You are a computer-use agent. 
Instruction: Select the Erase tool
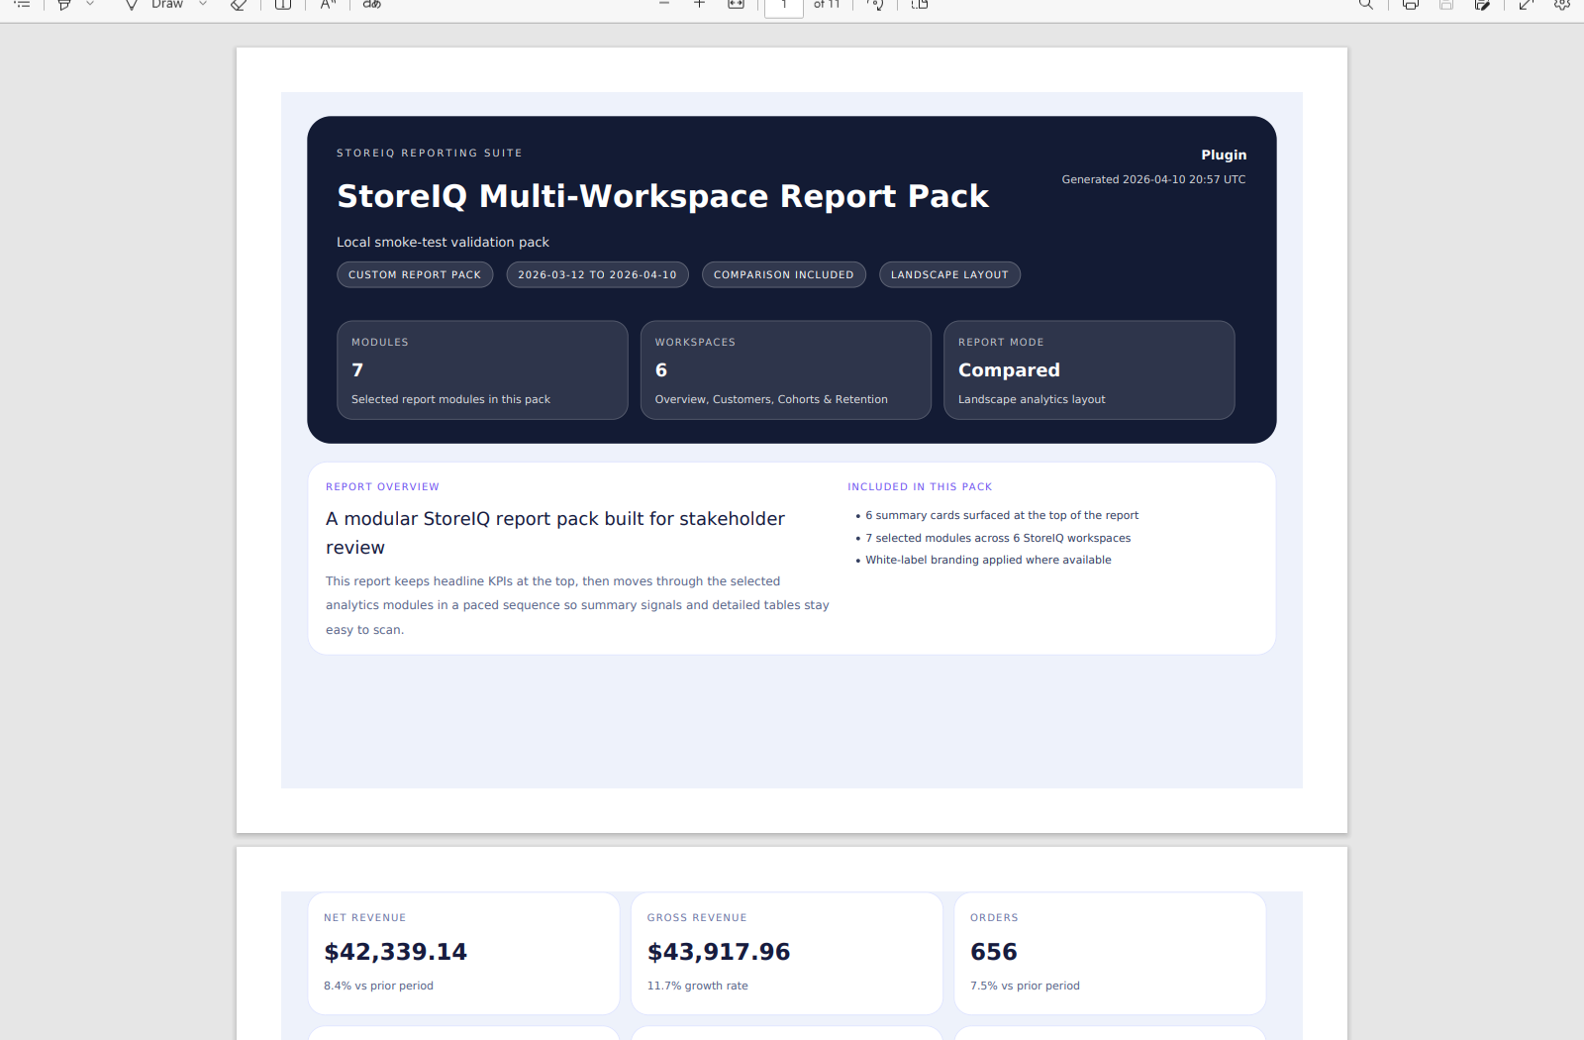(x=239, y=4)
